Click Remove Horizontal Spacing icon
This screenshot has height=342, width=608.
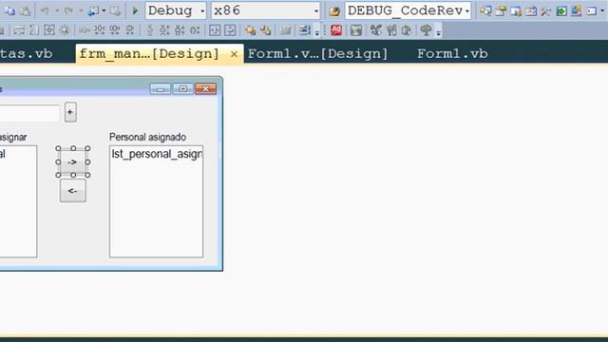(130, 30)
